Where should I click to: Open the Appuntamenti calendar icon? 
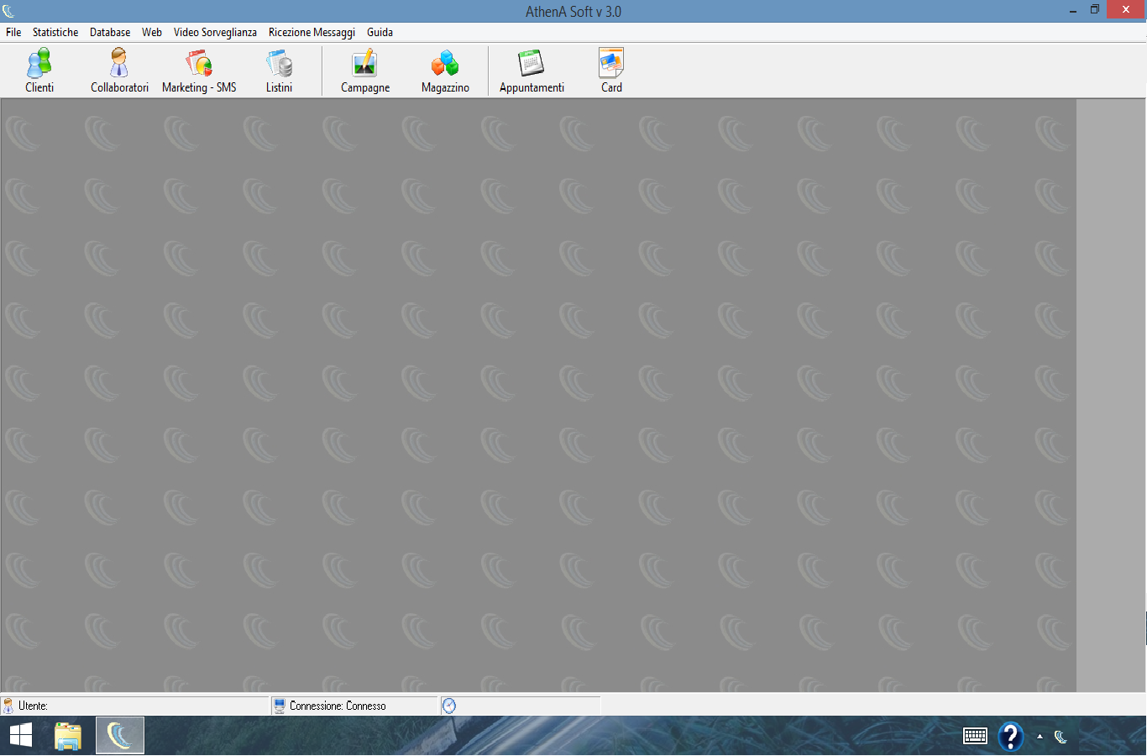coord(532,71)
